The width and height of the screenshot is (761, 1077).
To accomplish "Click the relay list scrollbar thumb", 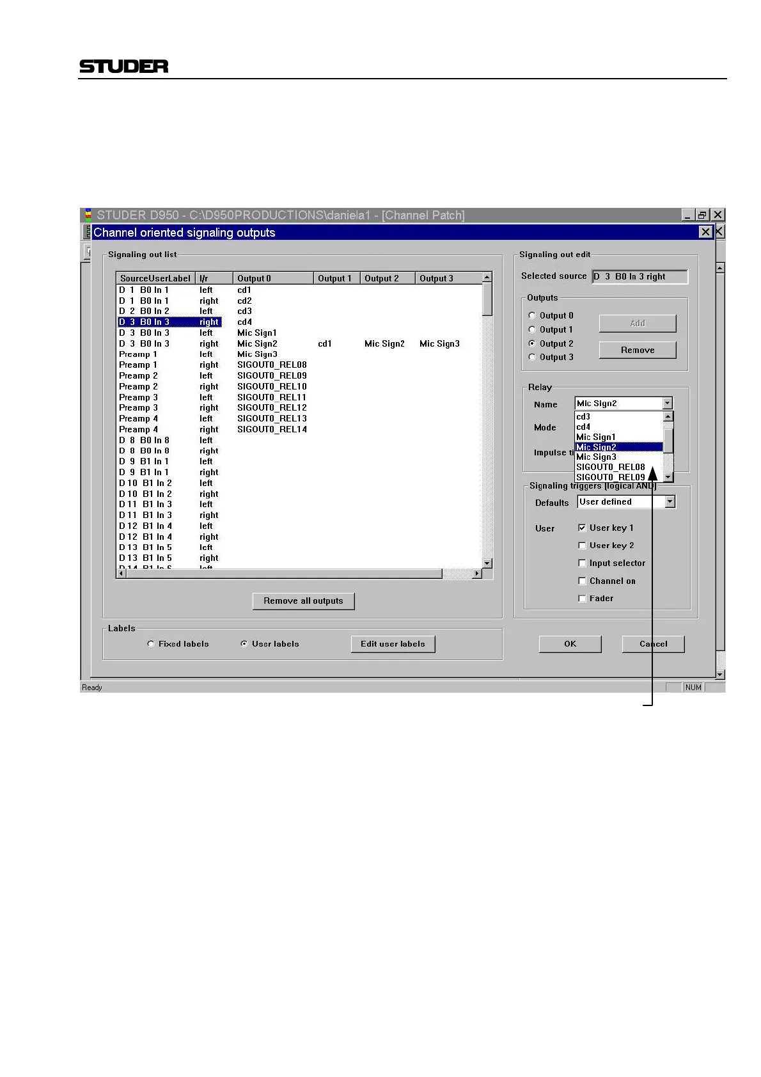I will [x=668, y=441].
